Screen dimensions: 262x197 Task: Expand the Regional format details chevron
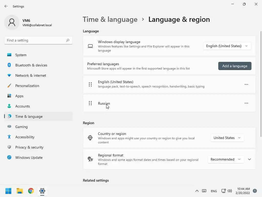(249, 159)
